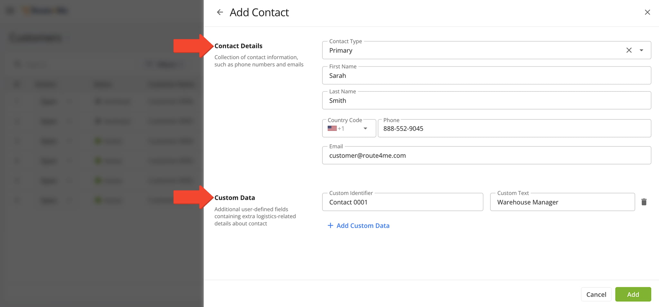
Task: Clear the Primary contact type using the X
Action: 629,50
